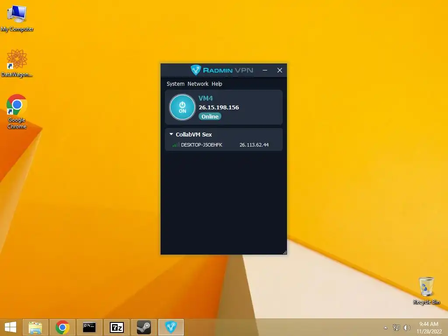The image size is (448, 336).
Task: Open Command Prompt from the taskbar
Action: (x=89, y=327)
